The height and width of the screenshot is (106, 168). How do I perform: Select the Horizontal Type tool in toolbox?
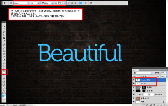[4, 72]
